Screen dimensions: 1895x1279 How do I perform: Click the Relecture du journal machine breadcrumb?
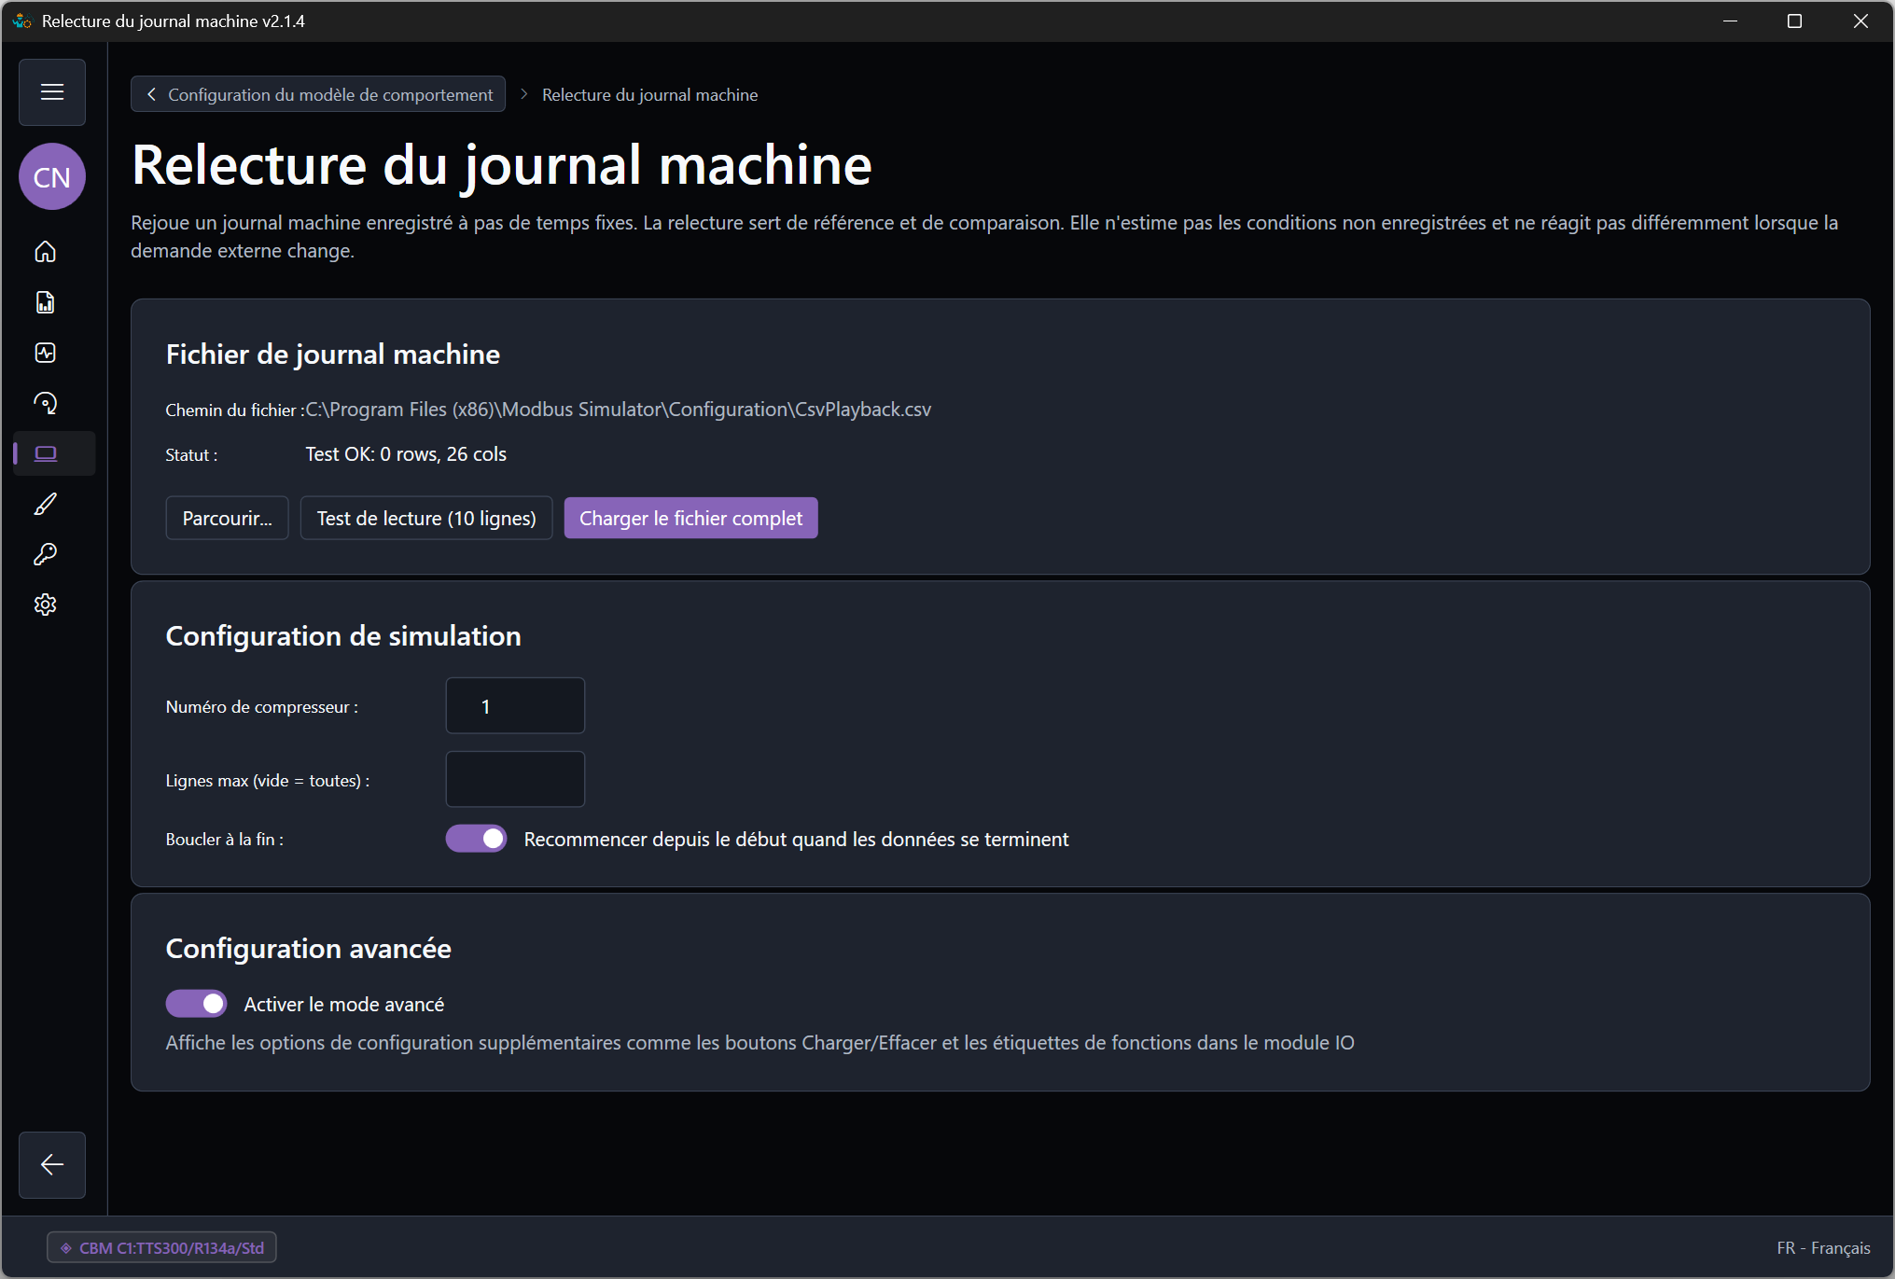coord(649,95)
